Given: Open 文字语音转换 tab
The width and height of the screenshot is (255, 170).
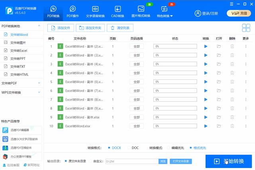Looking at the screenshot, I should tap(95, 12).
